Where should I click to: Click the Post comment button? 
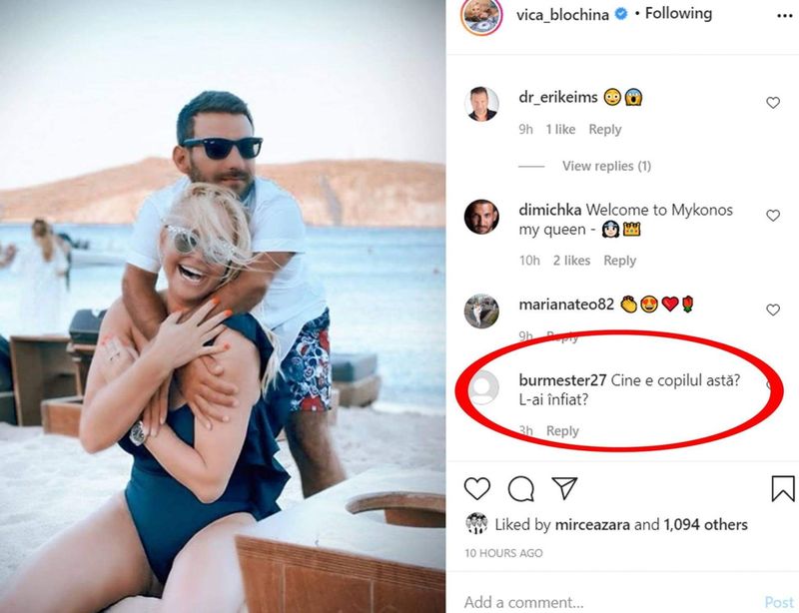(779, 602)
